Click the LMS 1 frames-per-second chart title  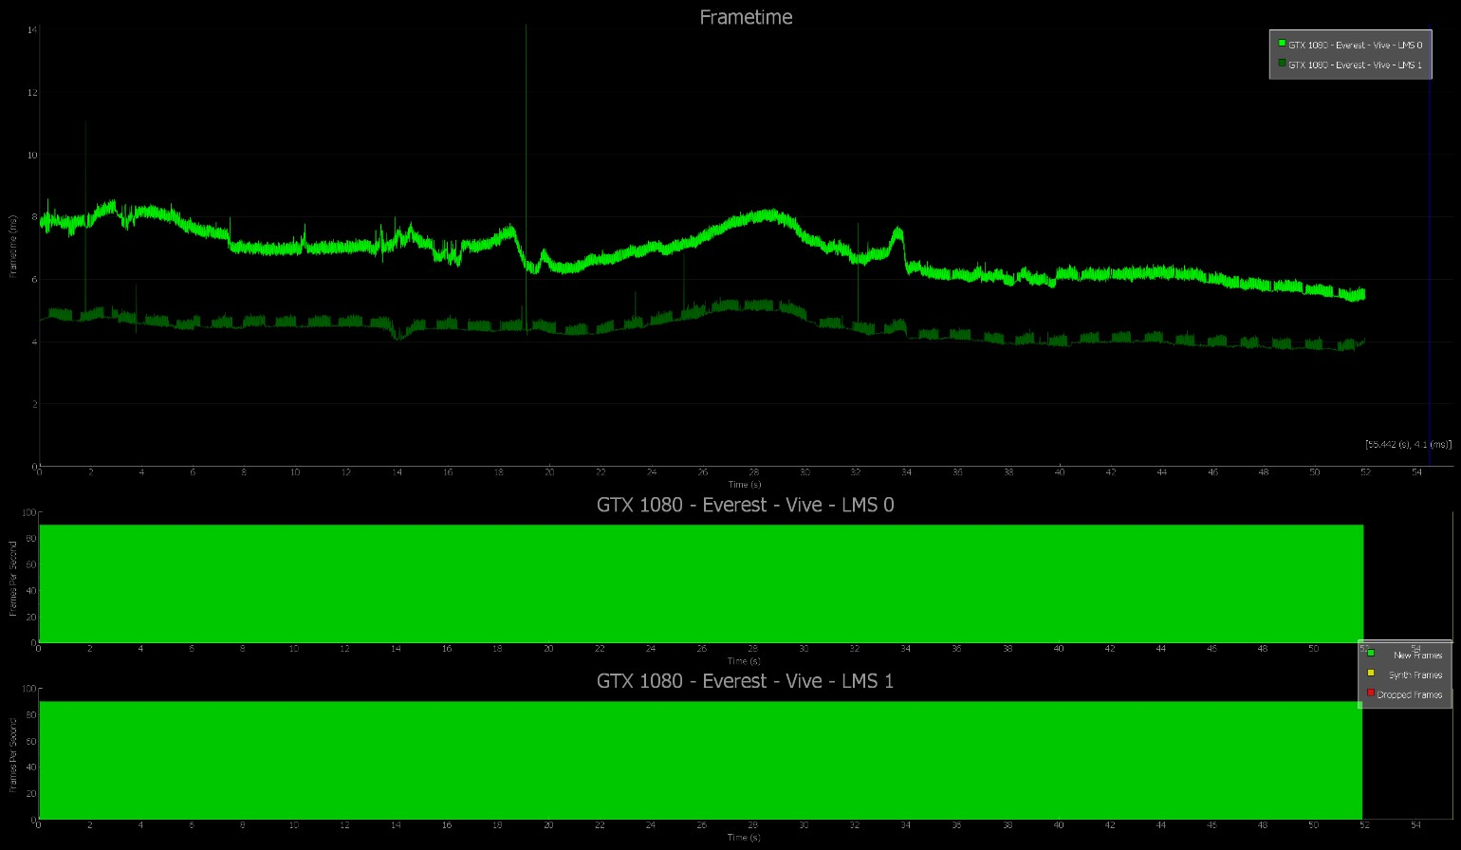click(x=745, y=681)
